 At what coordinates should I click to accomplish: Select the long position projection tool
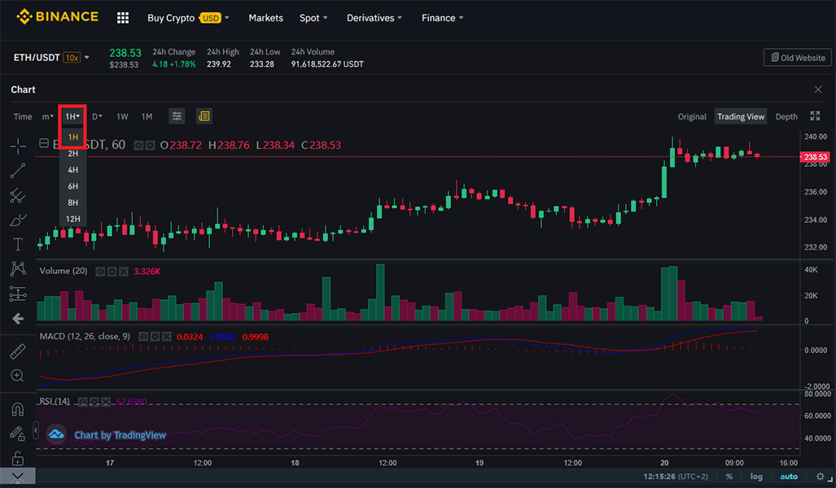18,294
